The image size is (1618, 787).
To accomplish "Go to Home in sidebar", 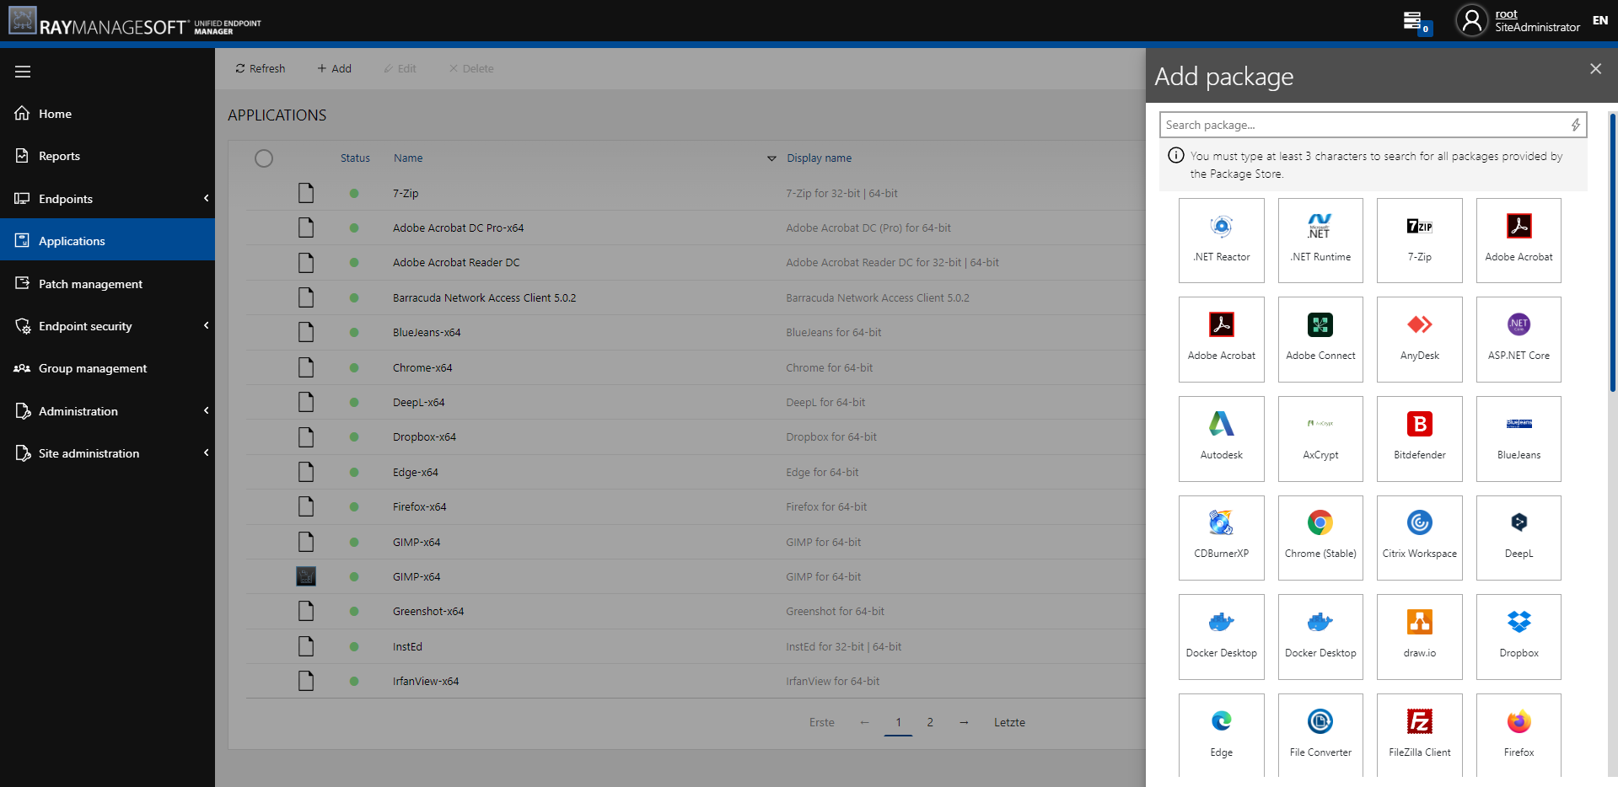I will pos(107,113).
